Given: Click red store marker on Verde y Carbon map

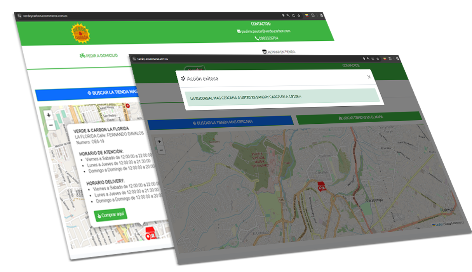Looking at the screenshot, I should pyautogui.click(x=151, y=234).
